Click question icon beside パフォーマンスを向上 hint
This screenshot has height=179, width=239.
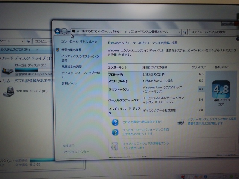coord(115,132)
